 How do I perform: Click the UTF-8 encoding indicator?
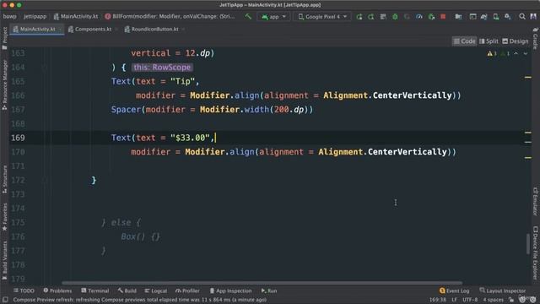[470, 300]
